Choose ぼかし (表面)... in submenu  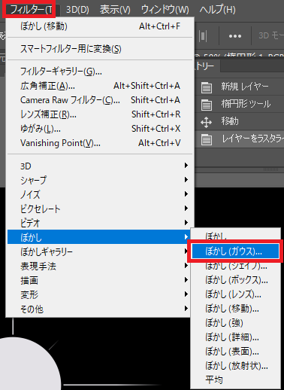pyautogui.click(x=235, y=352)
